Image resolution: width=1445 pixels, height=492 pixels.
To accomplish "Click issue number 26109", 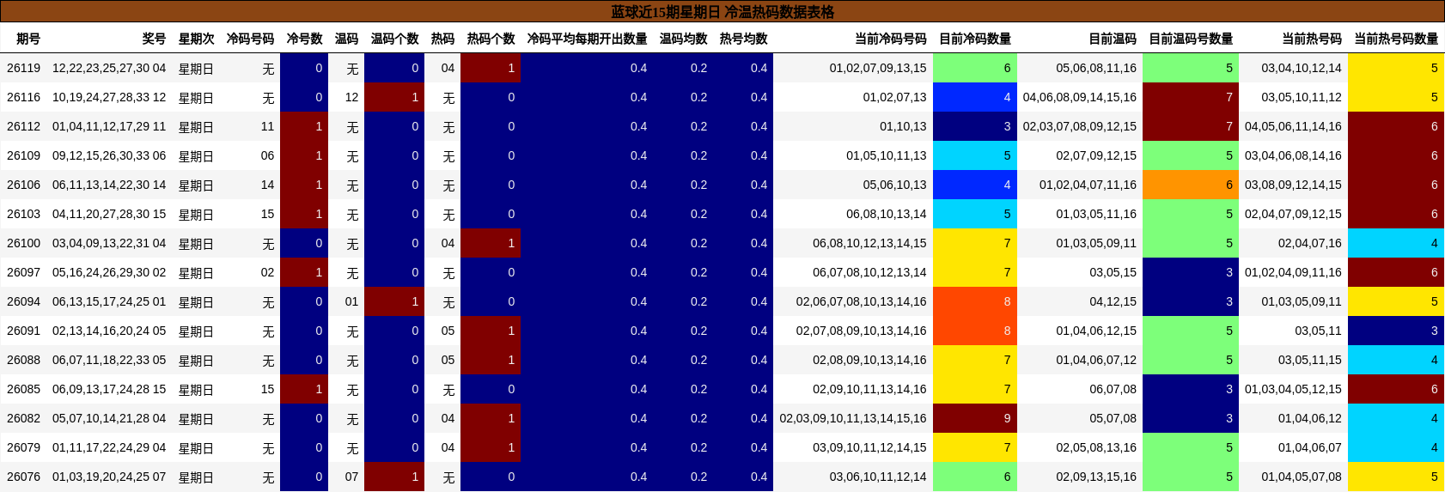I will 23,155.
